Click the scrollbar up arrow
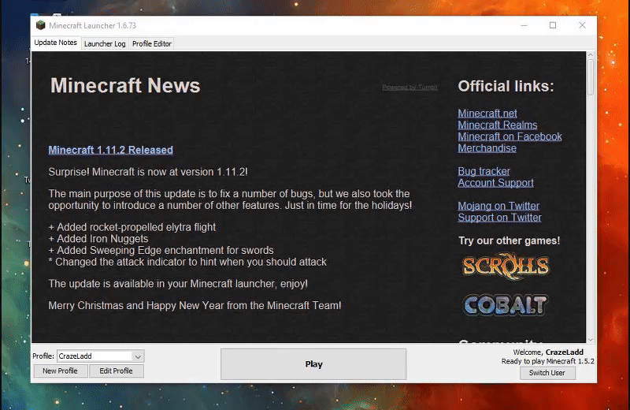 pyautogui.click(x=590, y=54)
